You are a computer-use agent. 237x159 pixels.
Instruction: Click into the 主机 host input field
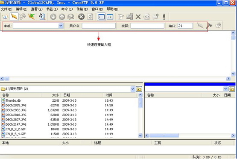pyautogui.click(x=36, y=26)
